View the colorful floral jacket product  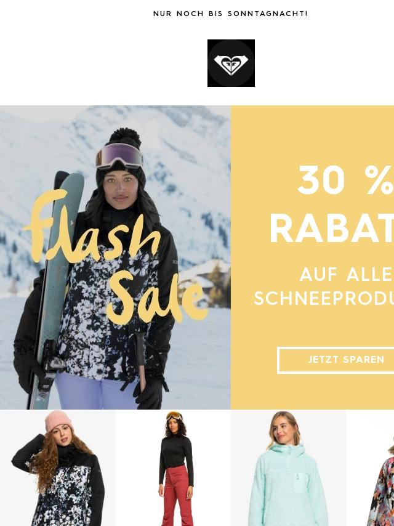pyautogui.click(x=371, y=468)
